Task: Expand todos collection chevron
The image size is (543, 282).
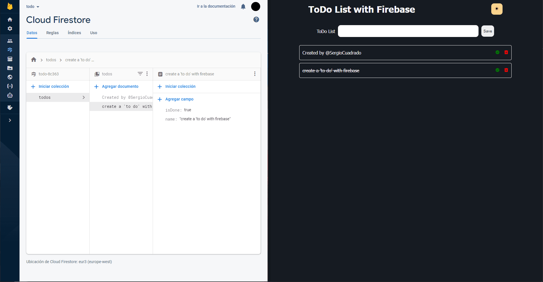Action: (84, 97)
